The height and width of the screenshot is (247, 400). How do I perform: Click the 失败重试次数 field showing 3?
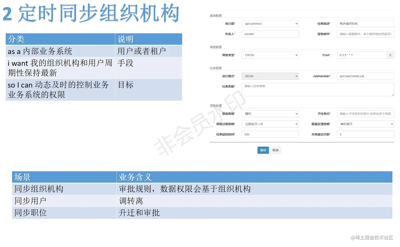[x=365, y=134]
